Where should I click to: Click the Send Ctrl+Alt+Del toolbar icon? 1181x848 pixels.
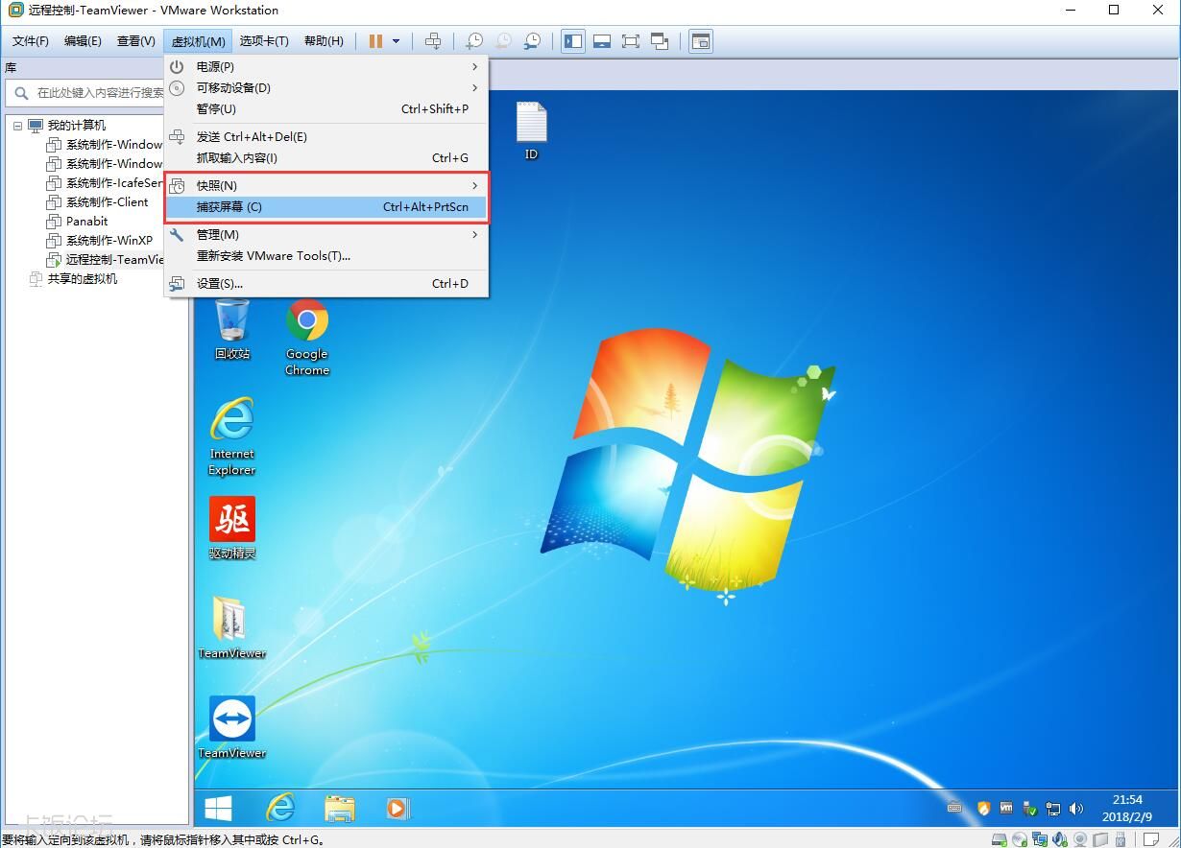click(x=433, y=41)
